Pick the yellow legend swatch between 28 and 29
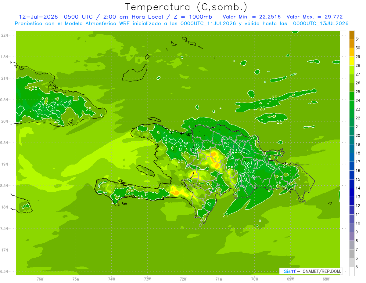 coord(352,61)
